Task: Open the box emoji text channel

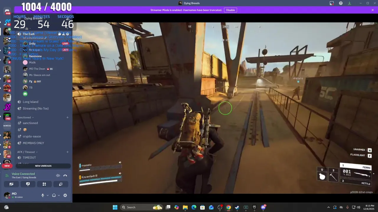Action: (x=25, y=130)
